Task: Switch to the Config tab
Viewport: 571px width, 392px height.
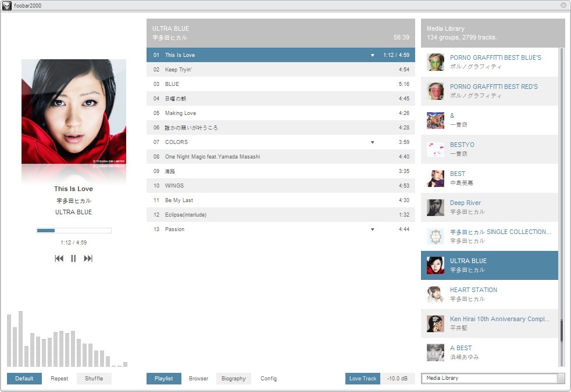Action: (x=269, y=379)
